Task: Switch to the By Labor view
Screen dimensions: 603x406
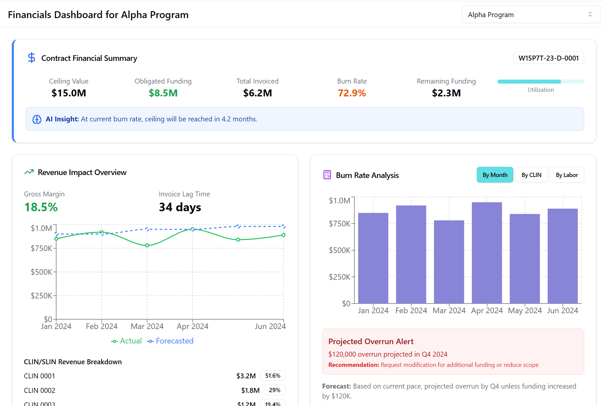Action: [x=566, y=175]
